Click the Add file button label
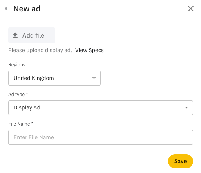Viewport: 201px width, 173px height. coord(33,35)
